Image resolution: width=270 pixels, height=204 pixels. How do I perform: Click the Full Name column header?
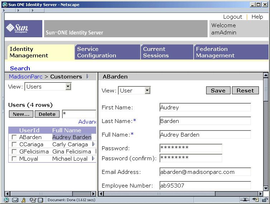[x=67, y=130]
